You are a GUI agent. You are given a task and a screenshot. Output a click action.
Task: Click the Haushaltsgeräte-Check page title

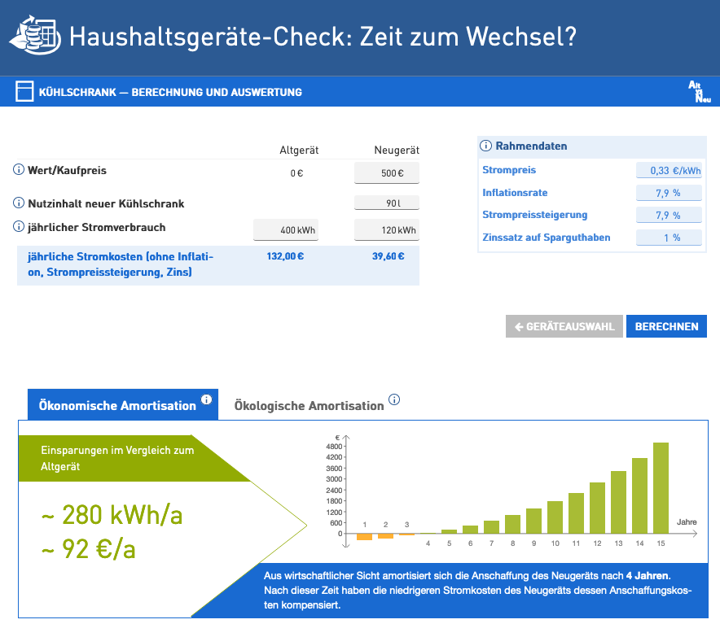coord(323,37)
